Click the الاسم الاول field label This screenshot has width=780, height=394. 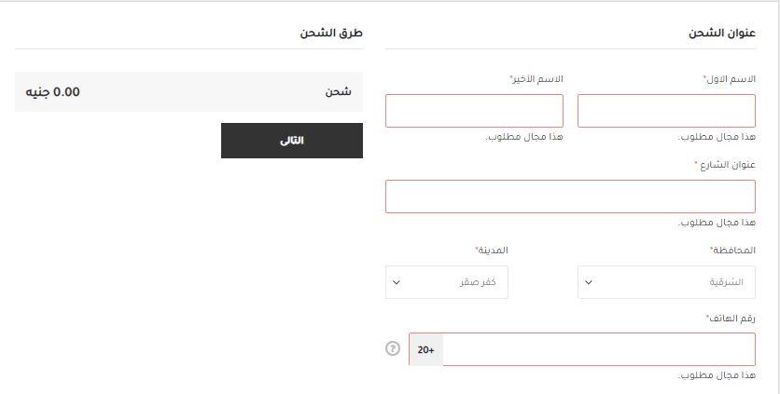pyautogui.click(x=729, y=79)
